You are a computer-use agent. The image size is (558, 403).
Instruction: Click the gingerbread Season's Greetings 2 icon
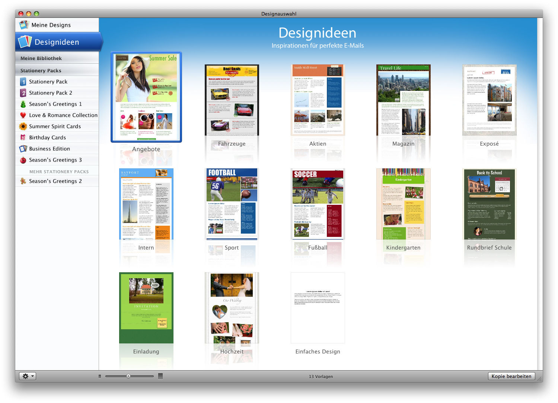[x=23, y=181]
